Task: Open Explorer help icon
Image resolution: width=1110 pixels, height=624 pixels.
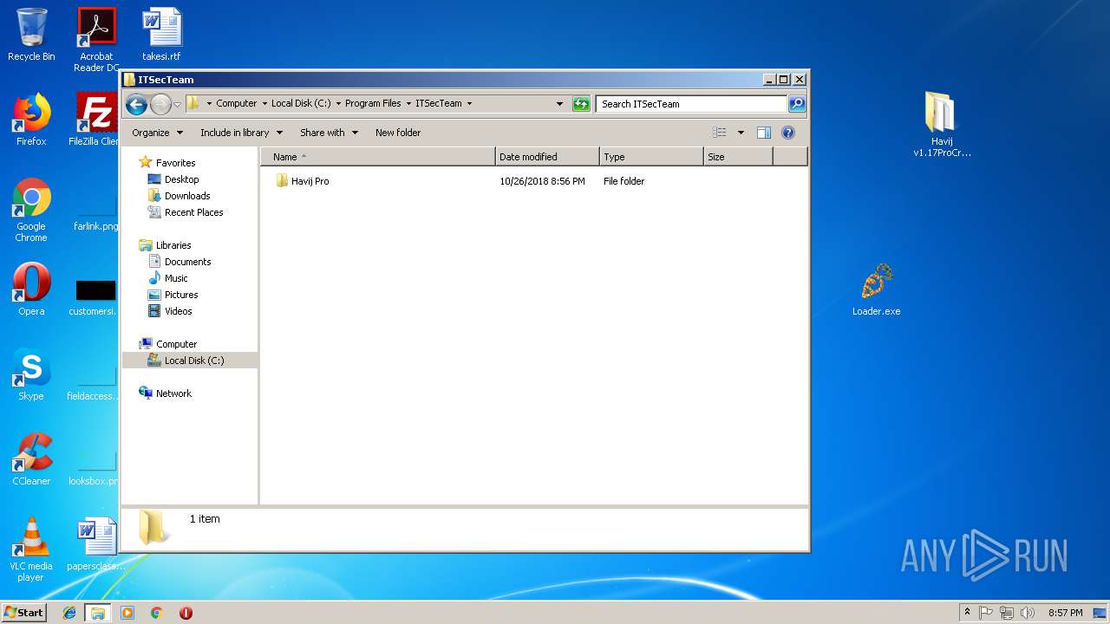Action: (788, 133)
